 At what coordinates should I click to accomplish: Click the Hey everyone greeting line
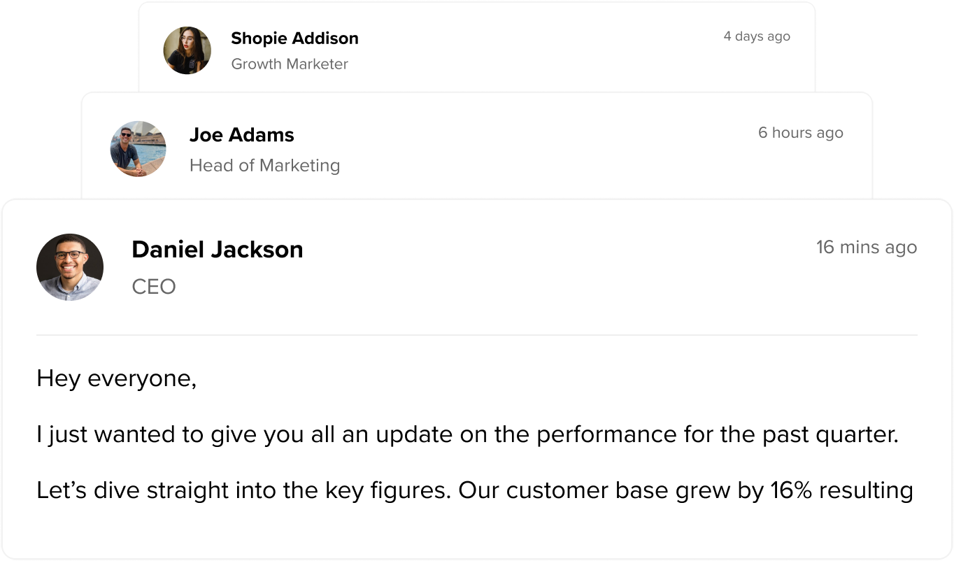pos(117,378)
